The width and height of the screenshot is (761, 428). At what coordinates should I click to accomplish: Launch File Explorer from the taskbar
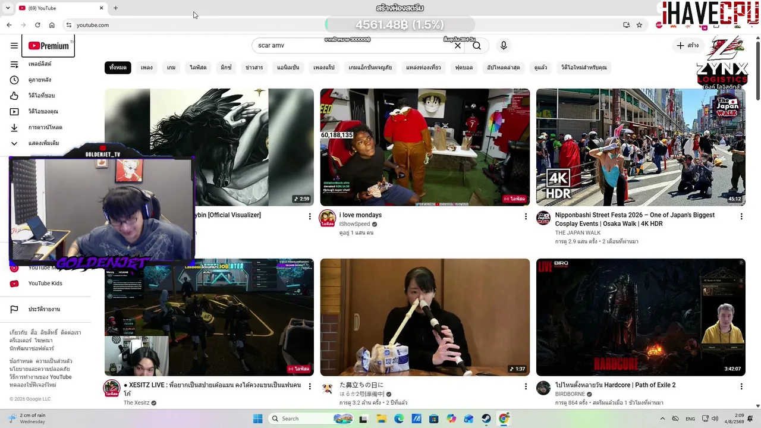(381, 418)
